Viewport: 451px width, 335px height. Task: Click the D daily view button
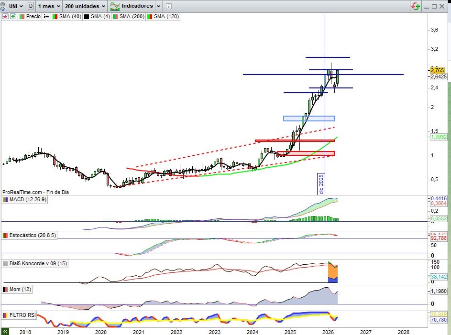[x=31, y=6]
